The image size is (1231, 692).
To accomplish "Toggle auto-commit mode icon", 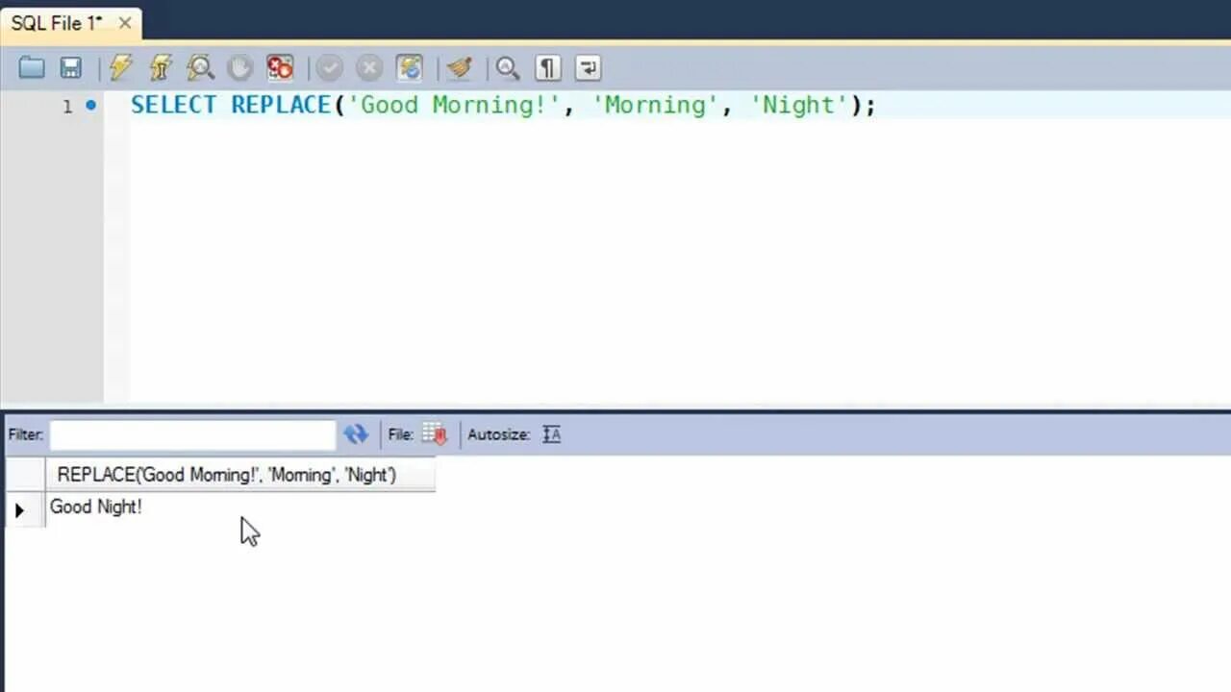I will 410,67.
